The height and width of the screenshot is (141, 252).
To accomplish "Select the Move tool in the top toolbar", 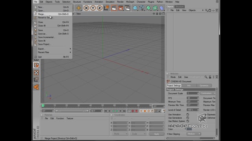I will [78, 8].
